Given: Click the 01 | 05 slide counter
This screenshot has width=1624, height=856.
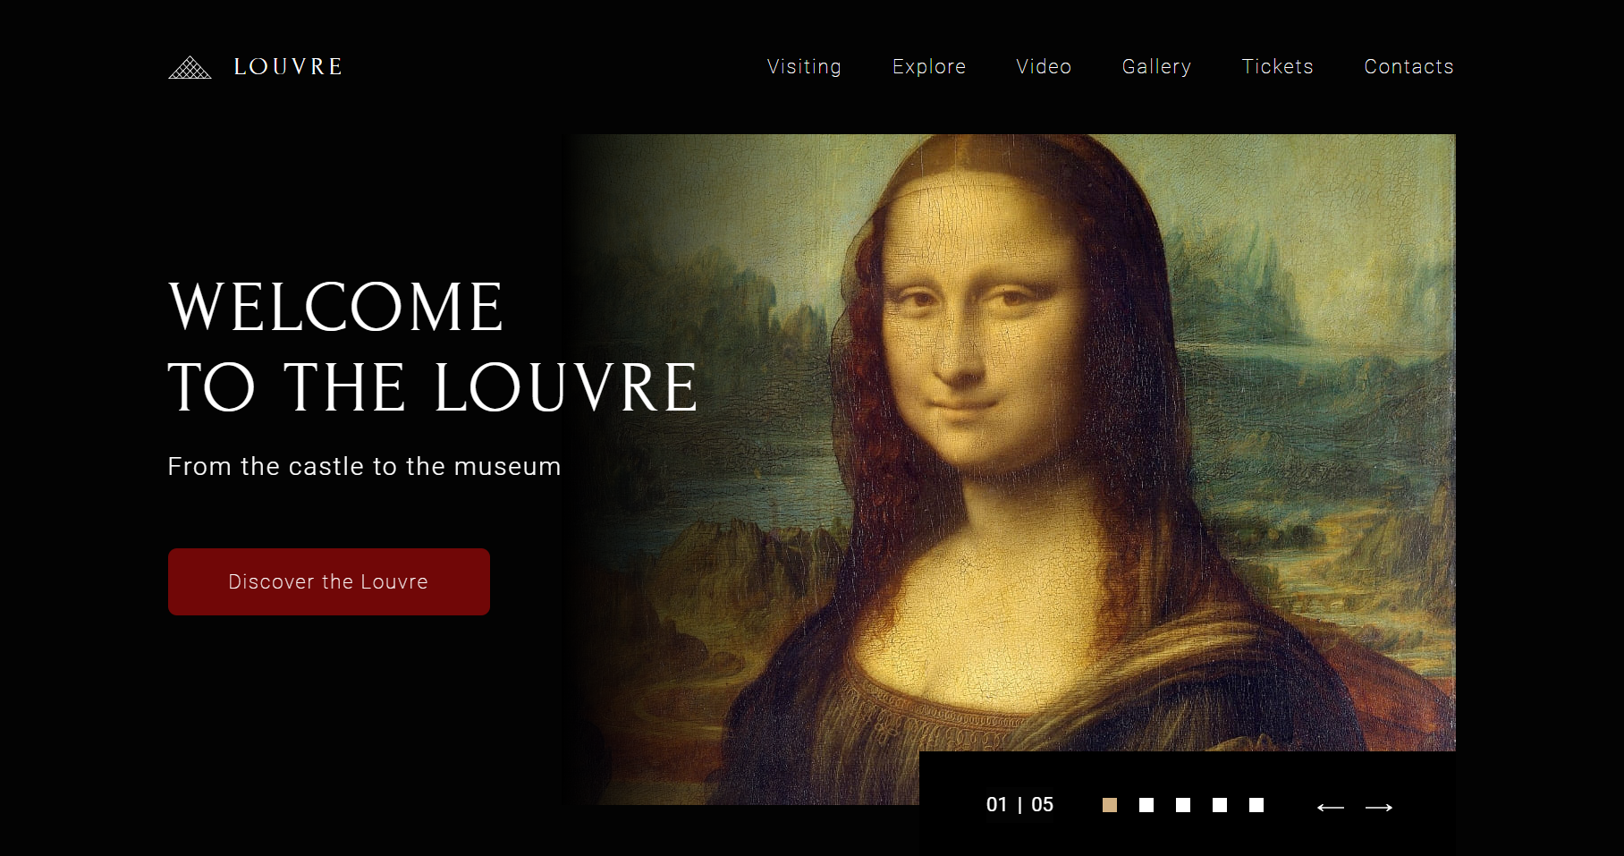Looking at the screenshot, I should (1019, 805).
